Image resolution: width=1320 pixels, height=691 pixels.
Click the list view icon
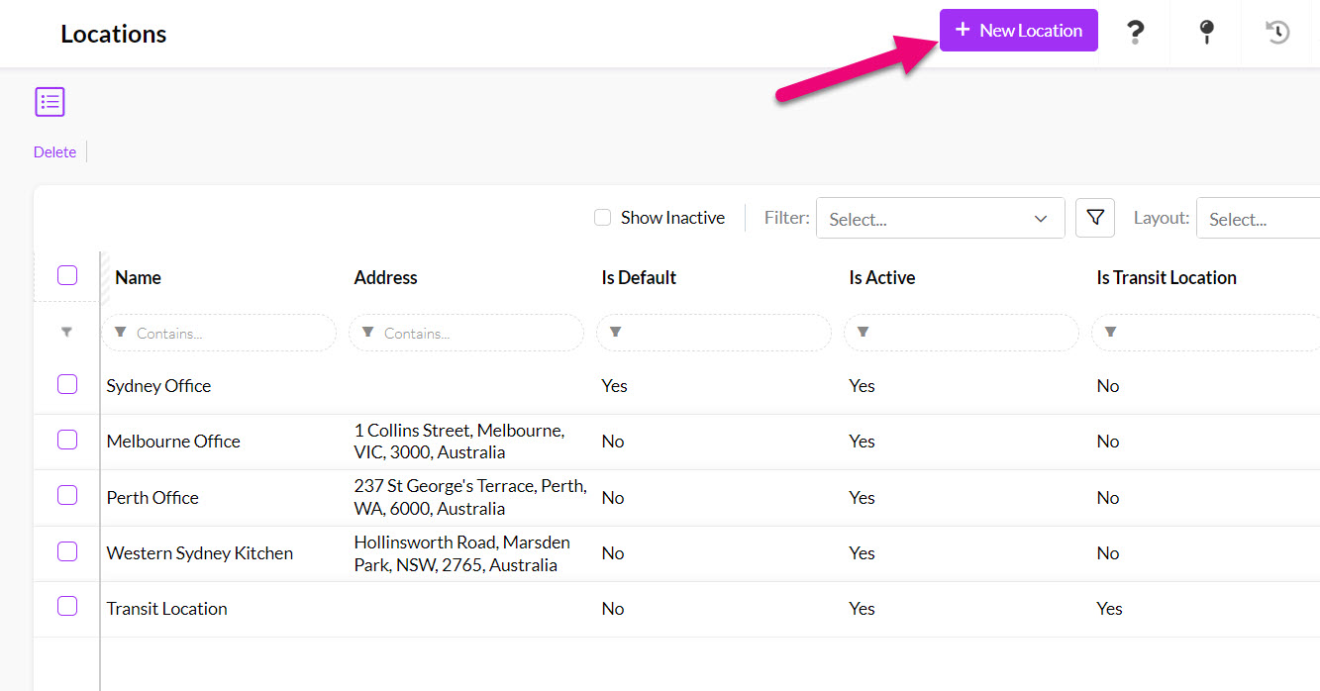50,102
